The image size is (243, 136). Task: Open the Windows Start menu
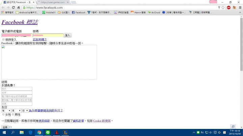pos(4,132)
